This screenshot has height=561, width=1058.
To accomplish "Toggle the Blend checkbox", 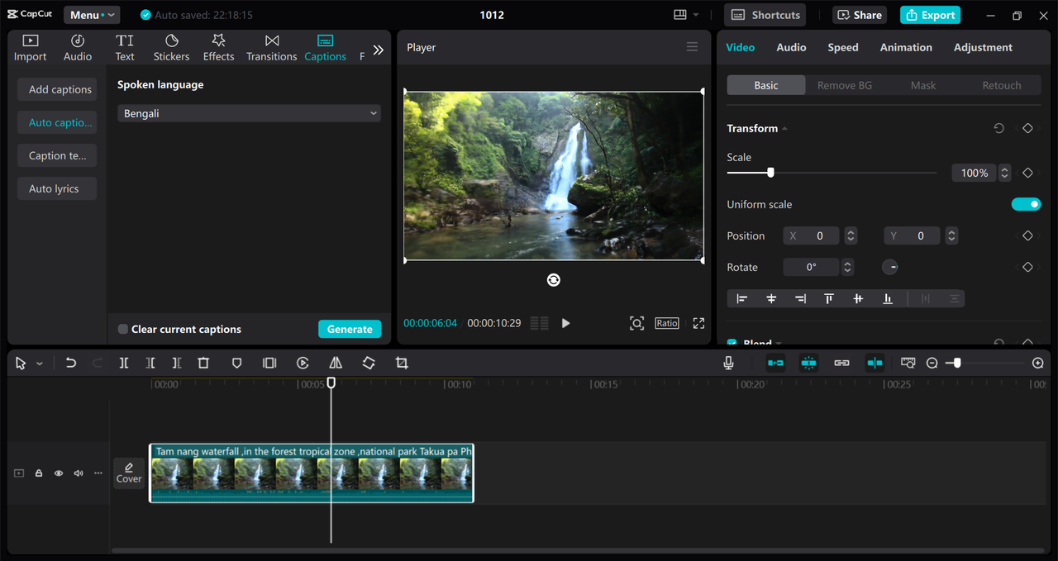I will coord(732,343).
